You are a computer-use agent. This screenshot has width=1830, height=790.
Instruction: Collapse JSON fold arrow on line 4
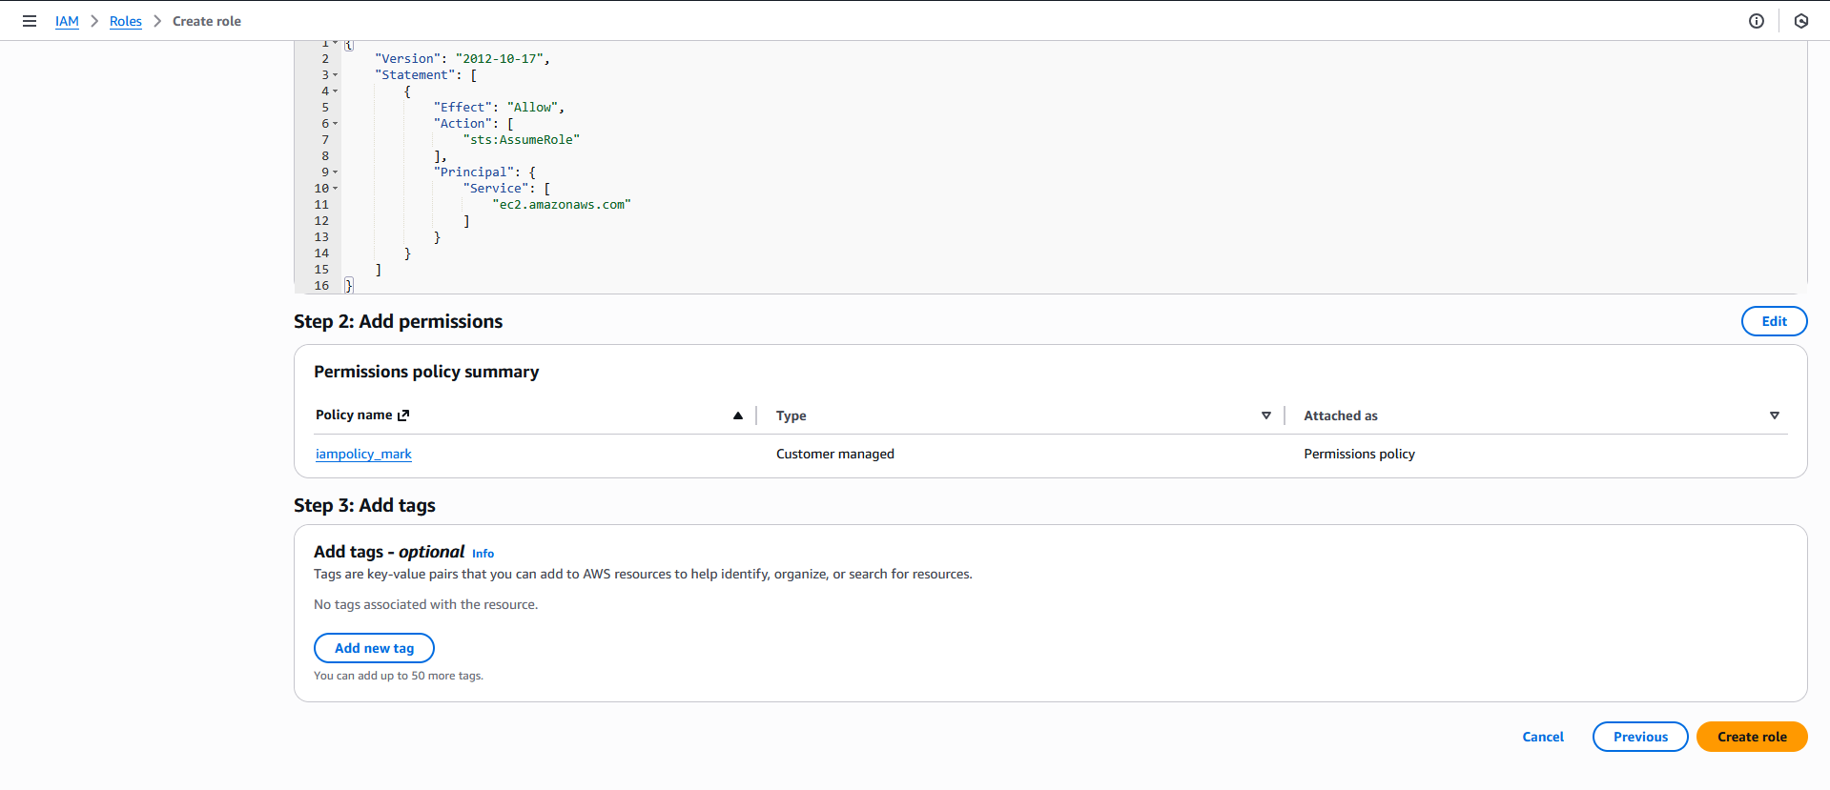pyautogui.click(x=336, y=91)
